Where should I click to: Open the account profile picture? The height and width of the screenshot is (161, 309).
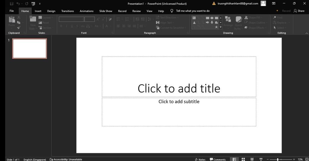point(263,3)
